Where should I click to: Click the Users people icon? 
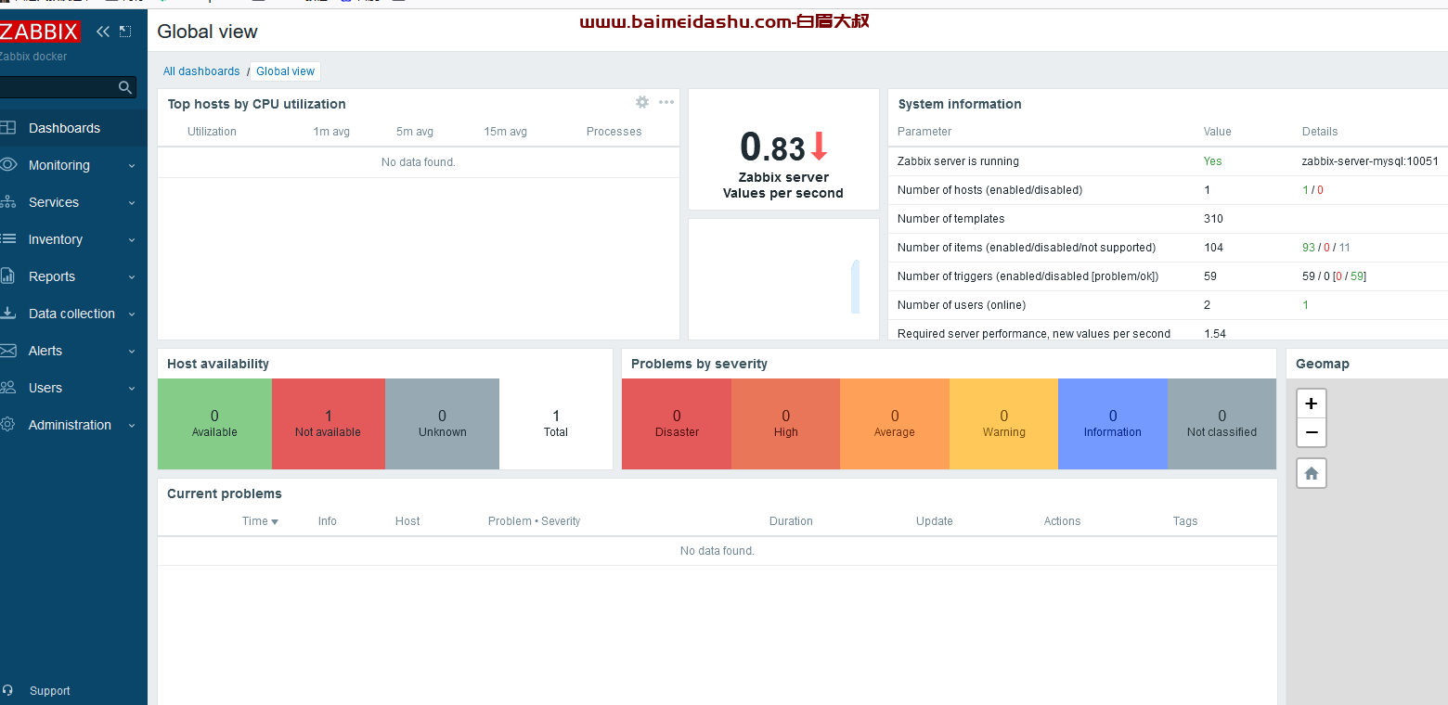tap(8, 388)
